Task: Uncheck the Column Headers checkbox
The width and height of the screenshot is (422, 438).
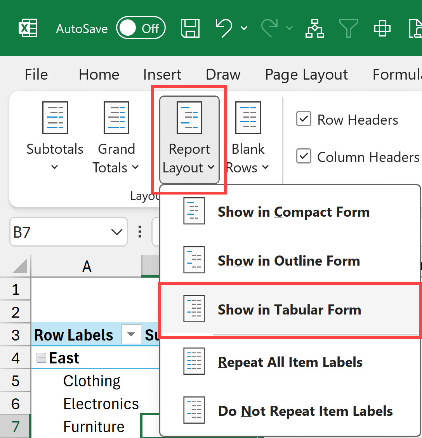Action: click(x=304, y=157)
